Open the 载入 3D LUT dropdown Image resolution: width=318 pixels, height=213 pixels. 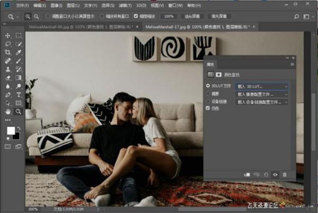262,86
